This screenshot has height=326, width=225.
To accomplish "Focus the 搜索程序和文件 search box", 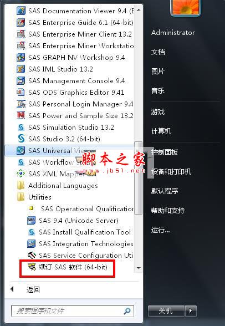I will 72,311.
